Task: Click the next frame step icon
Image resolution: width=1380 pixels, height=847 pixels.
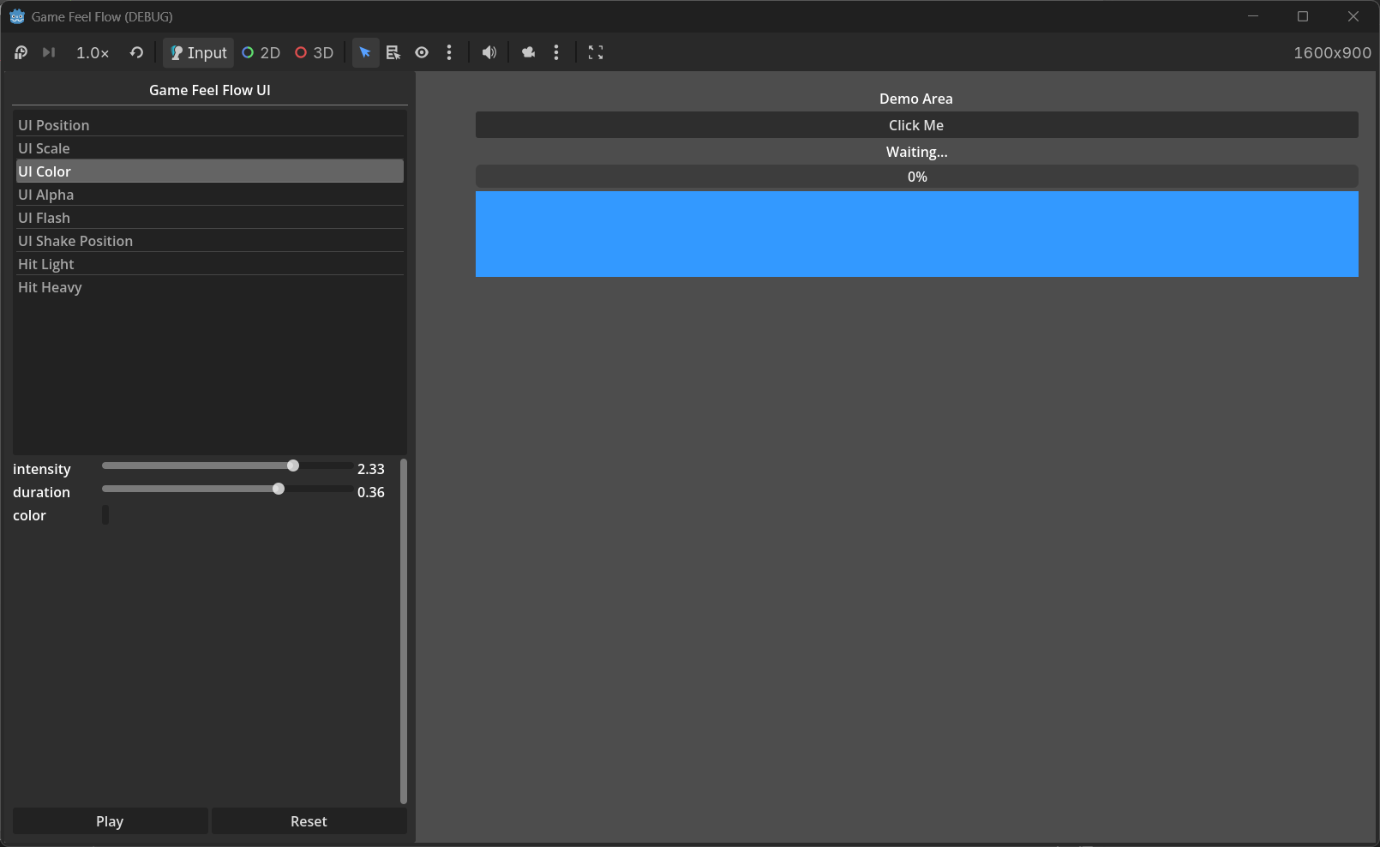Action: click(49, 52)
